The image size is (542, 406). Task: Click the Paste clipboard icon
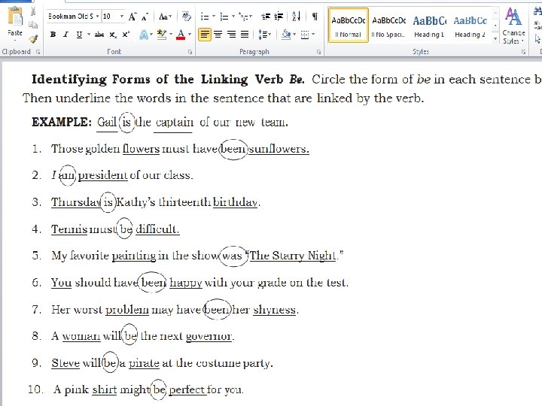(x=15, y=17)
